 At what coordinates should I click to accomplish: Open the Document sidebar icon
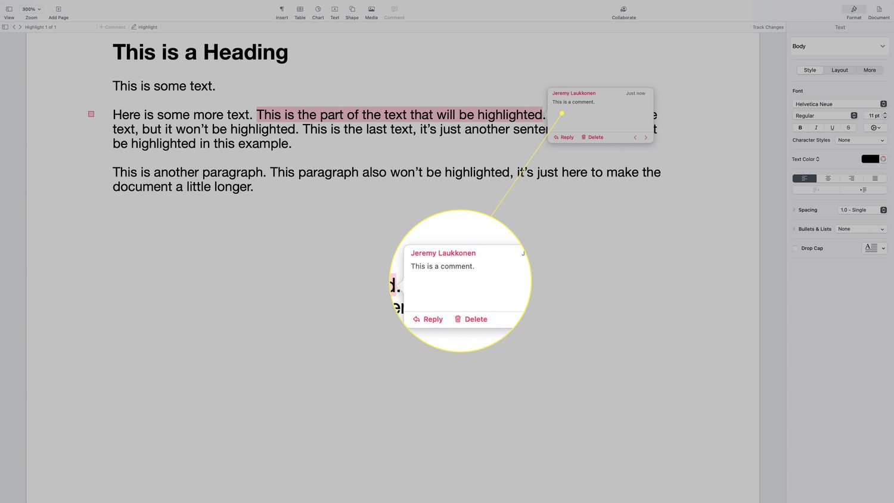pyautogui.click(x=879, y=12)
